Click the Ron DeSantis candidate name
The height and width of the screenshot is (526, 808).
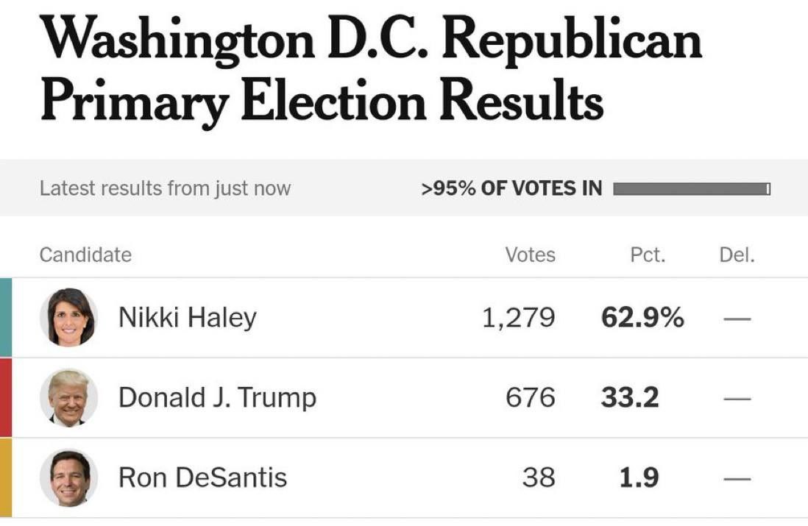tap(202, 478)
